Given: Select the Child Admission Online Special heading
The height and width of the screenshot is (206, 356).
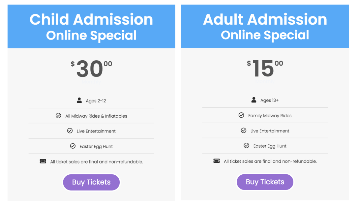Looking at the screenshot, I should point(91,27).
